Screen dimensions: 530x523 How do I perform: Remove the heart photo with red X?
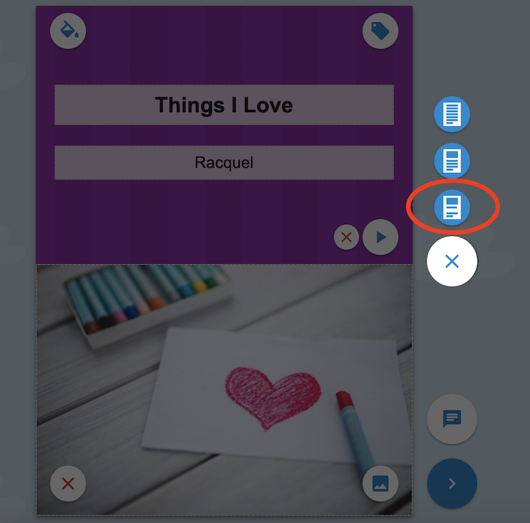[68, 483]
